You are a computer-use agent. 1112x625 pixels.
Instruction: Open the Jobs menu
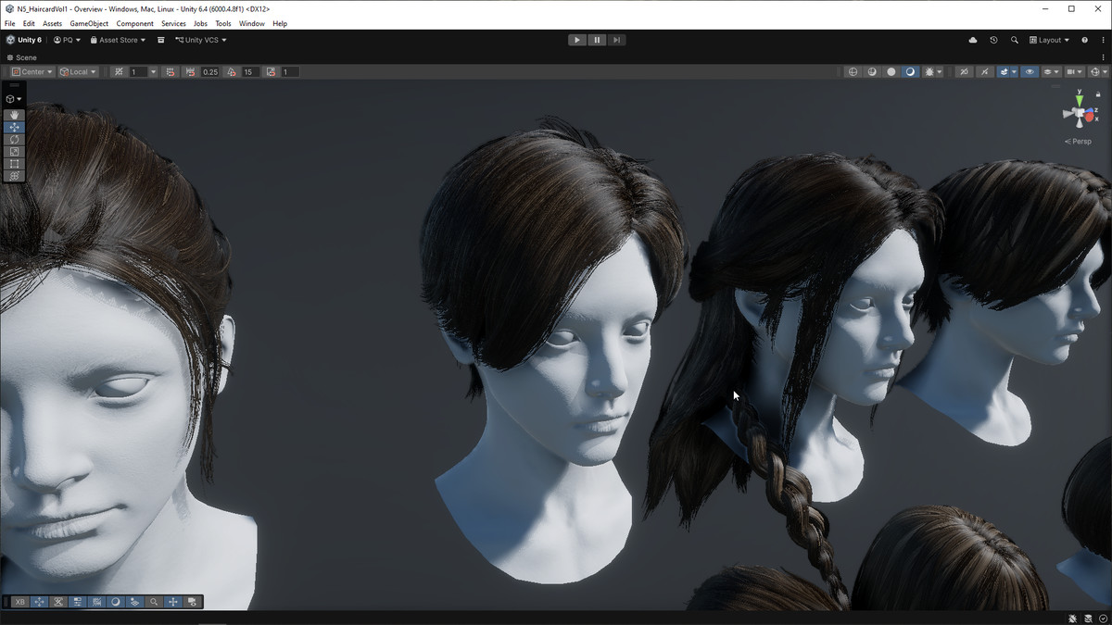coord(200,23)
